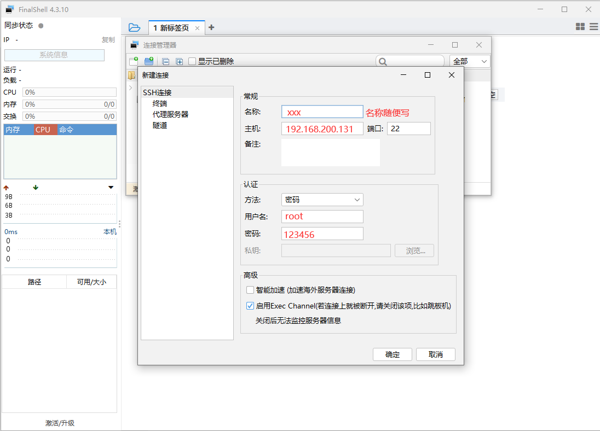
Task: Add a new tab with plus icon
Action: pyautogui.click(x=212, y=27)
